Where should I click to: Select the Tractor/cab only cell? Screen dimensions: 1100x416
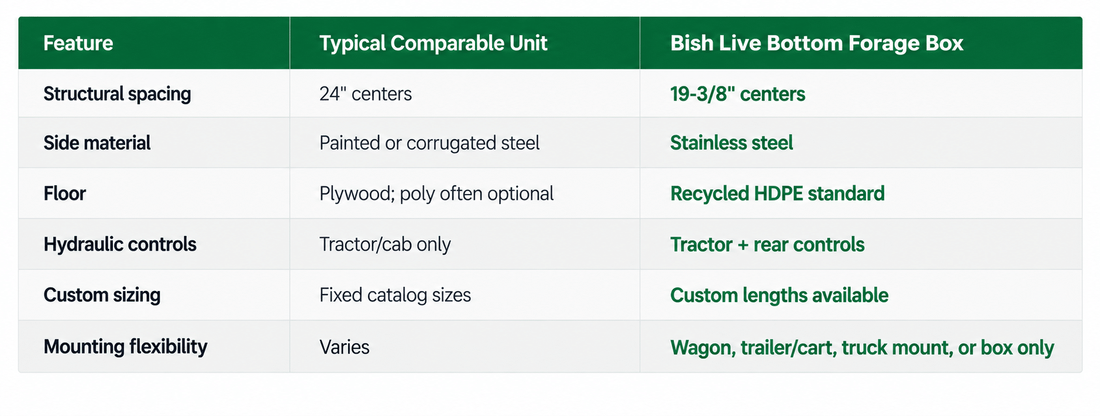click(384, 244)
